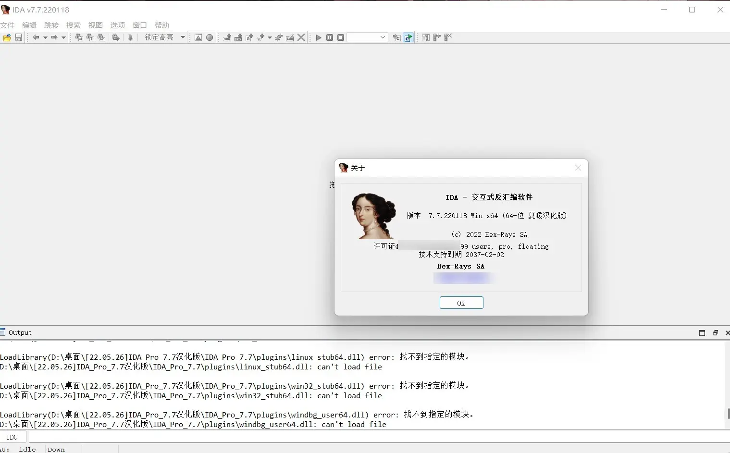The image size is (730, 453).
Task: Click the create string 'A' icon
Action: point(249,37)
